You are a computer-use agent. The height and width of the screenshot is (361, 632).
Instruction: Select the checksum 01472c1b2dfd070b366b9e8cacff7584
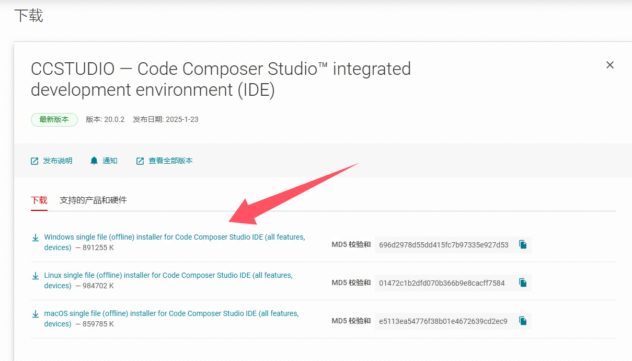[442, 283]
